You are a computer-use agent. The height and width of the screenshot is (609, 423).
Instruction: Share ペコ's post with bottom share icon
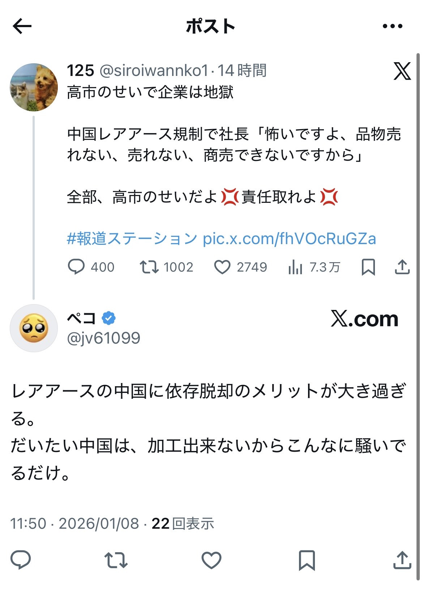(x=402, y=560)
